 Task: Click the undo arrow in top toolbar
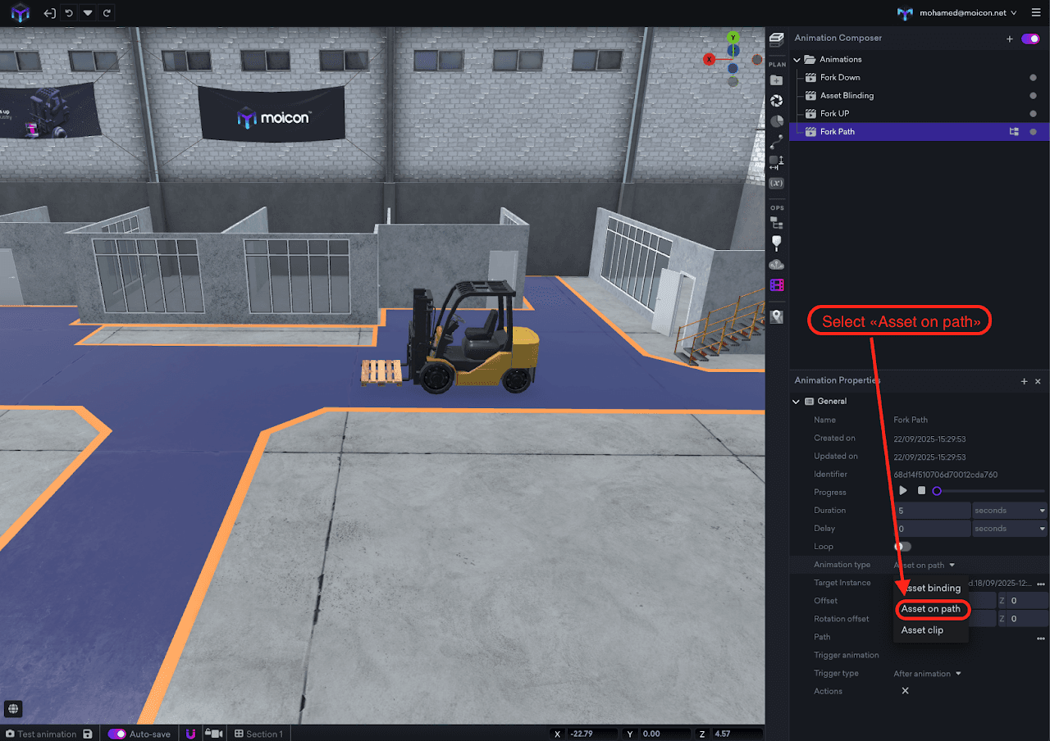69,13
